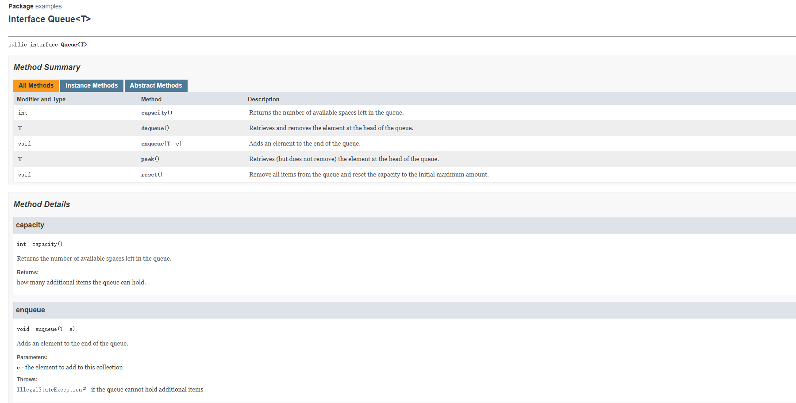Viewport: 796px width, 403px height.
Task: Click the Modifier and Type column header
Action: (x=41, y=100)
